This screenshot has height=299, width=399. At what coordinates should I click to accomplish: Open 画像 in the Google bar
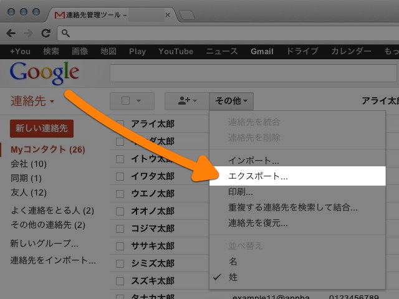tap(80, 51)
